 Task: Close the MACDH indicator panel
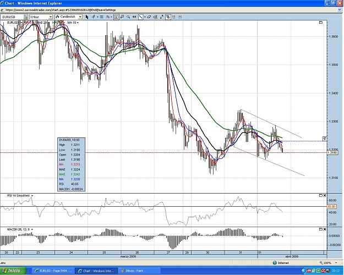325,229
